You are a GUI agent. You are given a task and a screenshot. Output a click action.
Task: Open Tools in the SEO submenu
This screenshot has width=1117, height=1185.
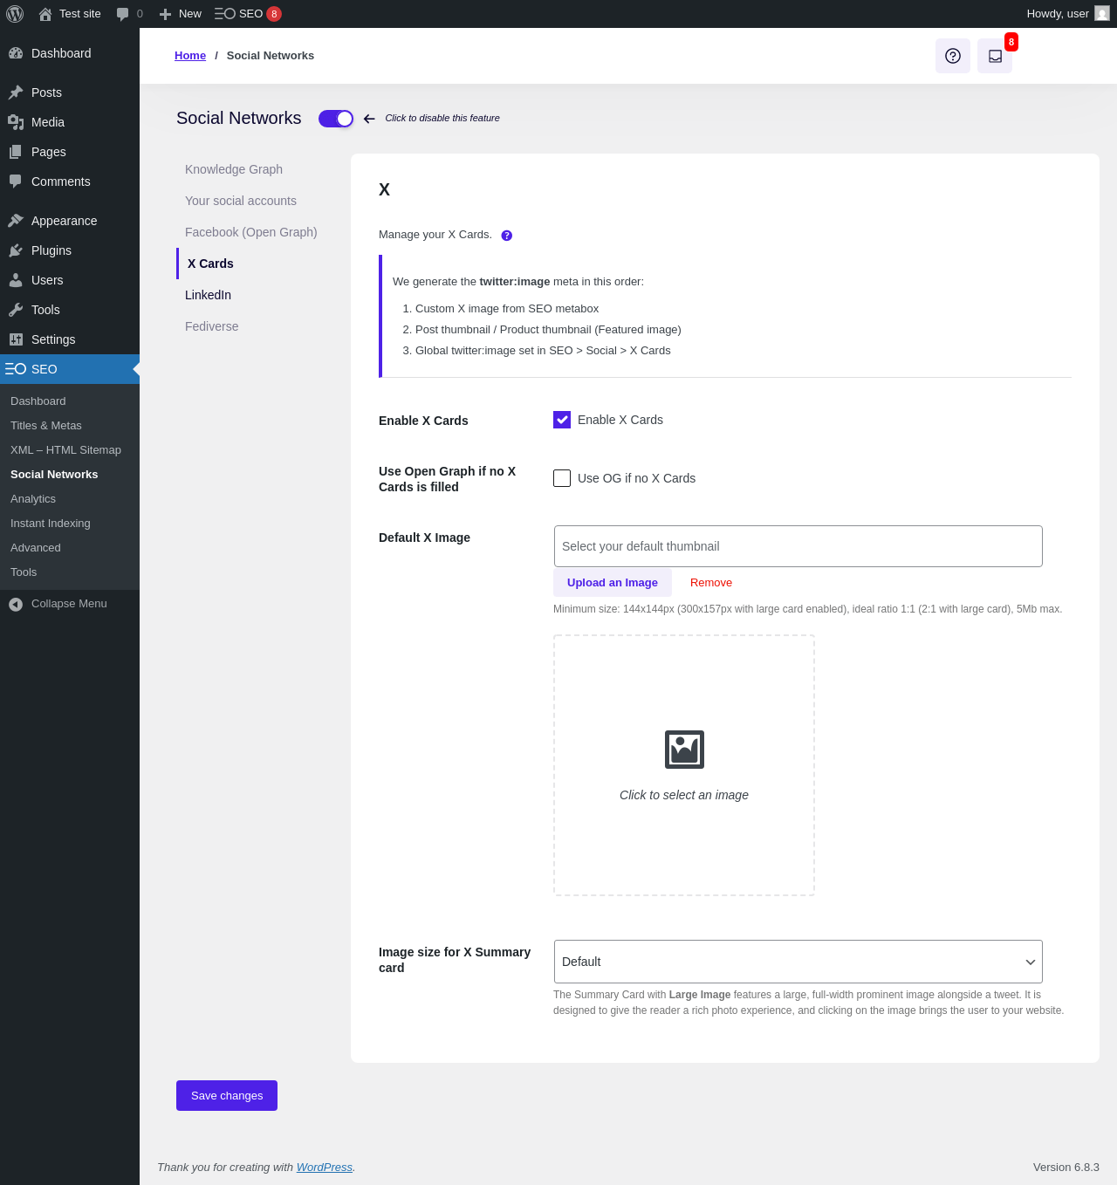[x=24, y=572]
